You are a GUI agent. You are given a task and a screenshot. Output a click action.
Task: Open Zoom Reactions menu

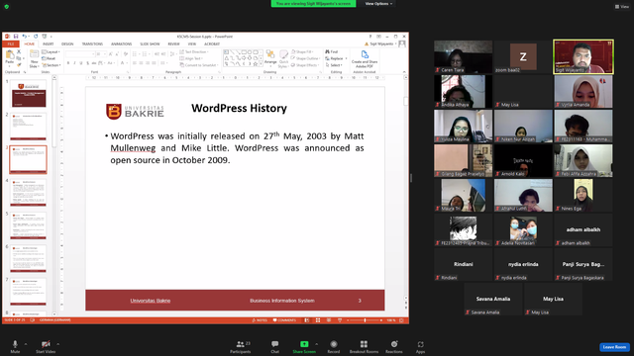[394, 346]
